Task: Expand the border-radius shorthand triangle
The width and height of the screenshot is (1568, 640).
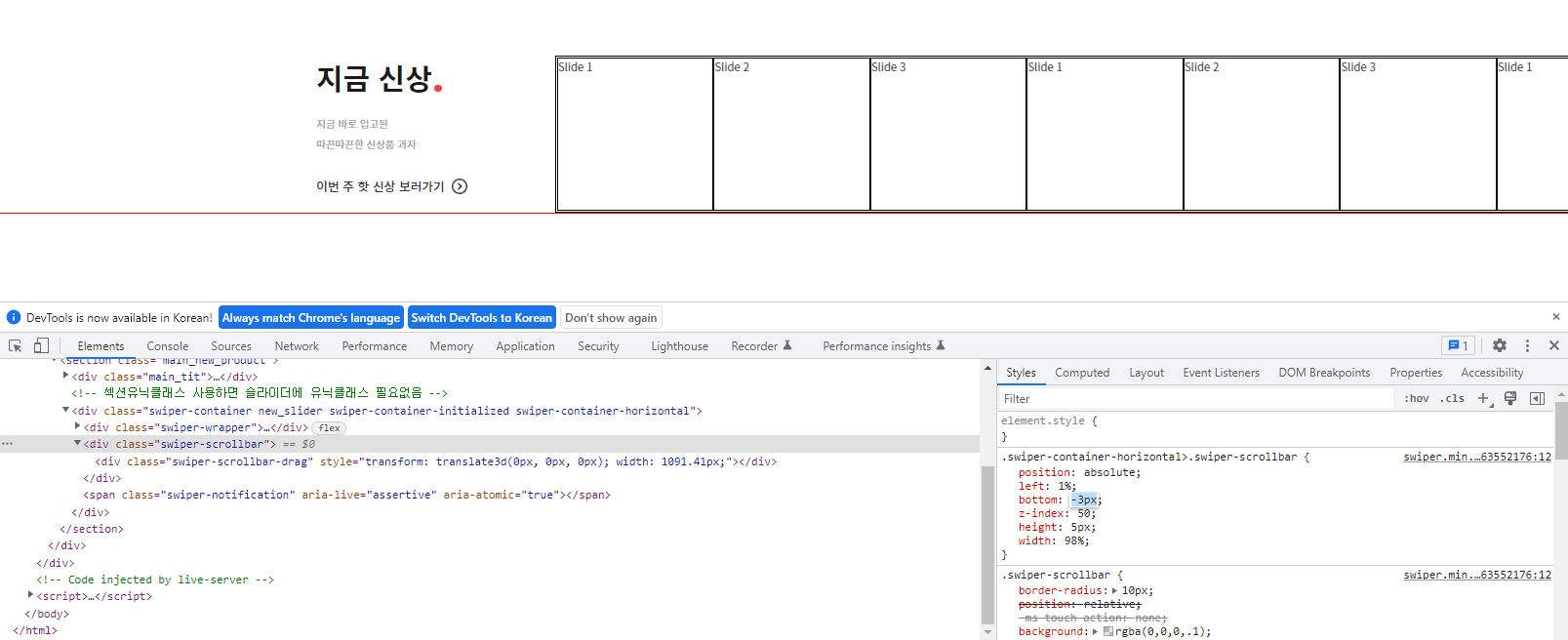Action: click(1114, 590)
